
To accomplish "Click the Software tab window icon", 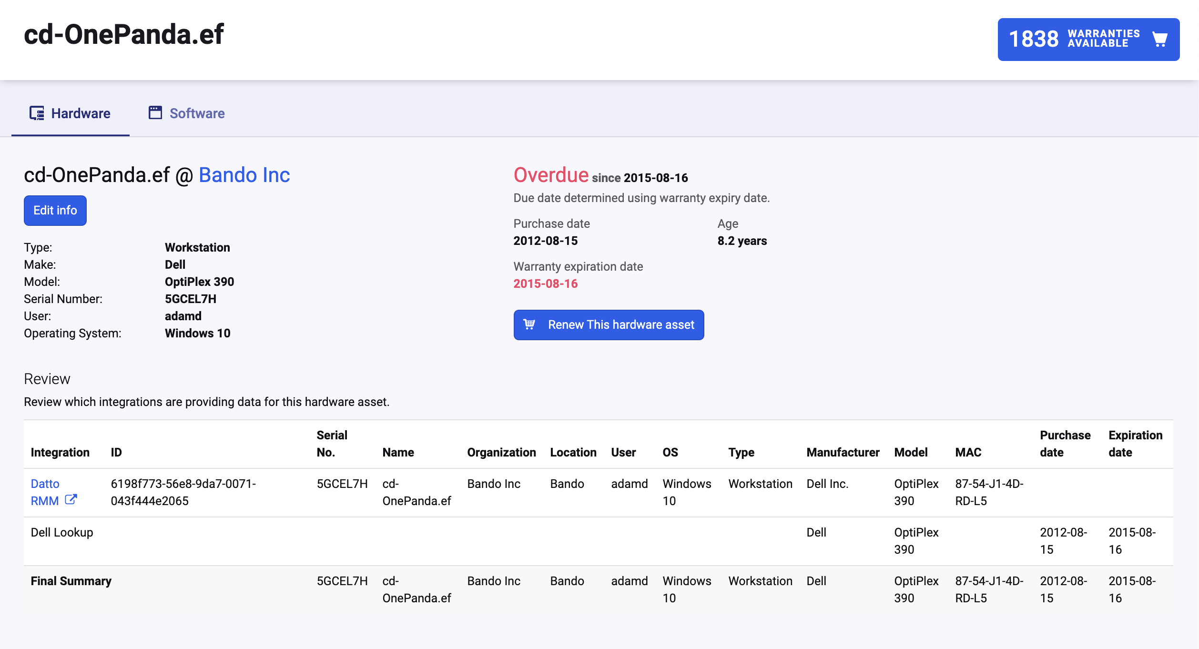I will (155, 113).
